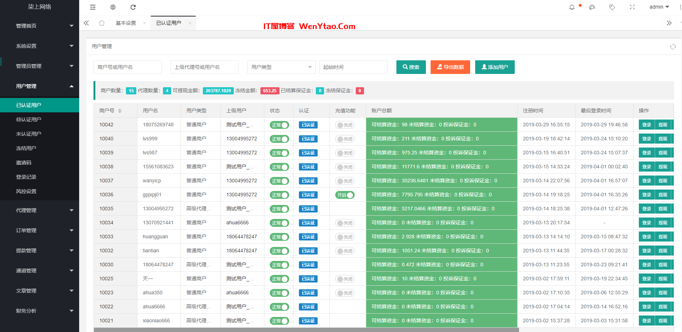Click the horizontal scrollbar under the table
This screenshot has width=682, height=332.
click(306, 330)
